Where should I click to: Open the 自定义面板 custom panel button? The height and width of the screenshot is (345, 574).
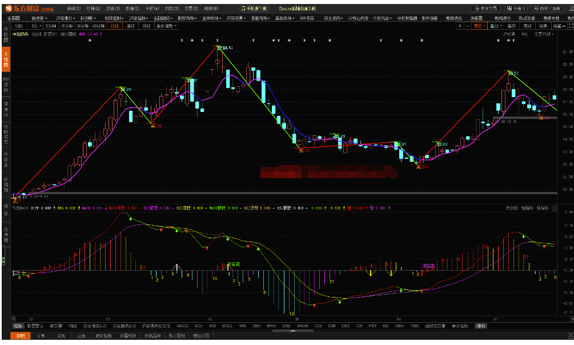coord(548,9)
